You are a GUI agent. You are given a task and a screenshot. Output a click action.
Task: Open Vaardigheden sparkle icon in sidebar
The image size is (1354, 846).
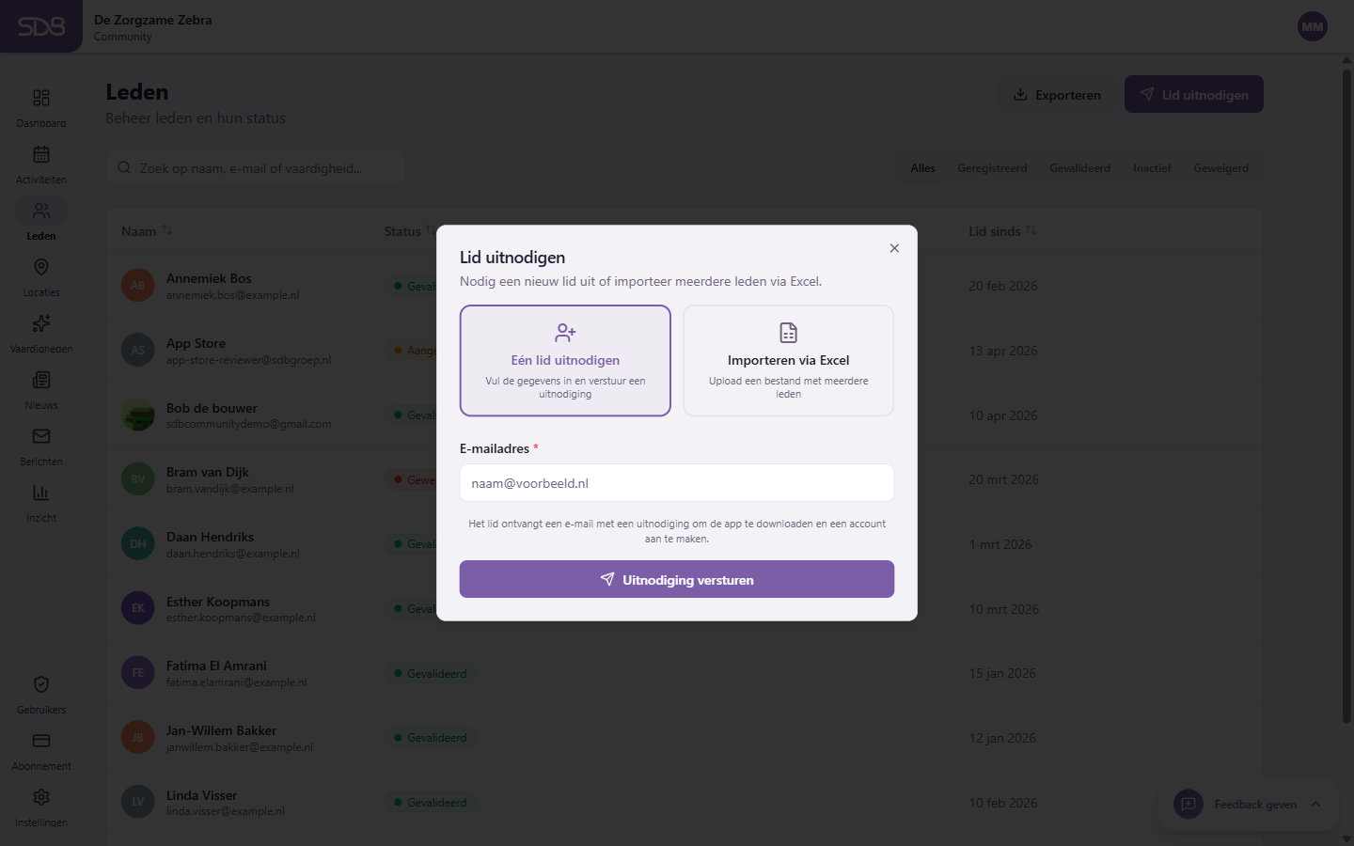point(41,323)
